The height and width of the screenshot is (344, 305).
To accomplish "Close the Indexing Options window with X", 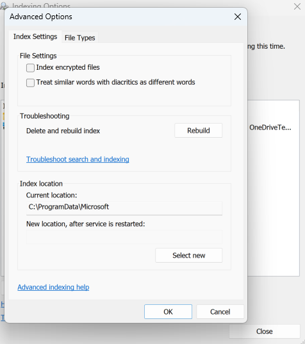I will [297, 6].
